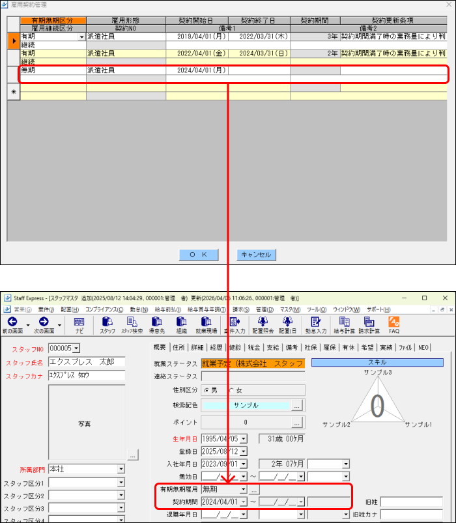Open the 案件入力 toolbar icon
This screenshot has height=523, width=456.
pyautogui.click(x=235, y=325)
